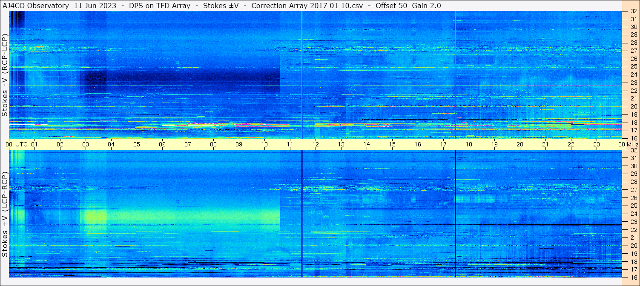Image resolution: width=640 pixels, height=286 pixels.
Task: Click 32 MHz label of Stokes -V panel
Action: [x=634, y=11]
